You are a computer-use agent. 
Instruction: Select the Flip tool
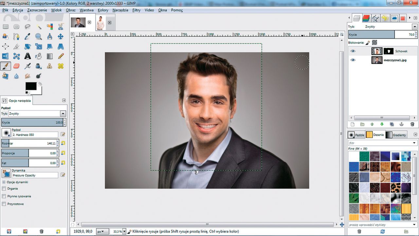tap(6, 56)
